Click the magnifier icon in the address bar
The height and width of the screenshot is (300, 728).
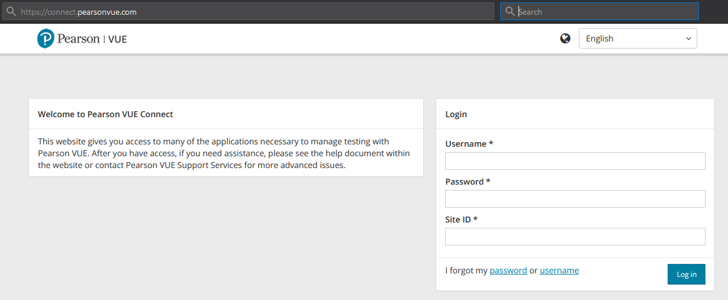tap(11, 12)
